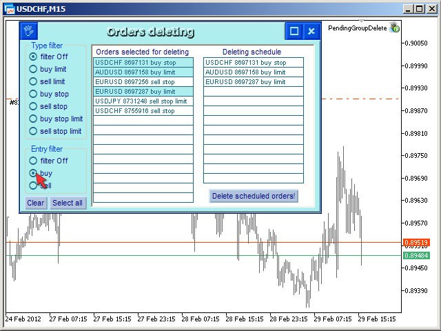
Task: Select the 'buy limit' type filter
Action: (33, 69)
